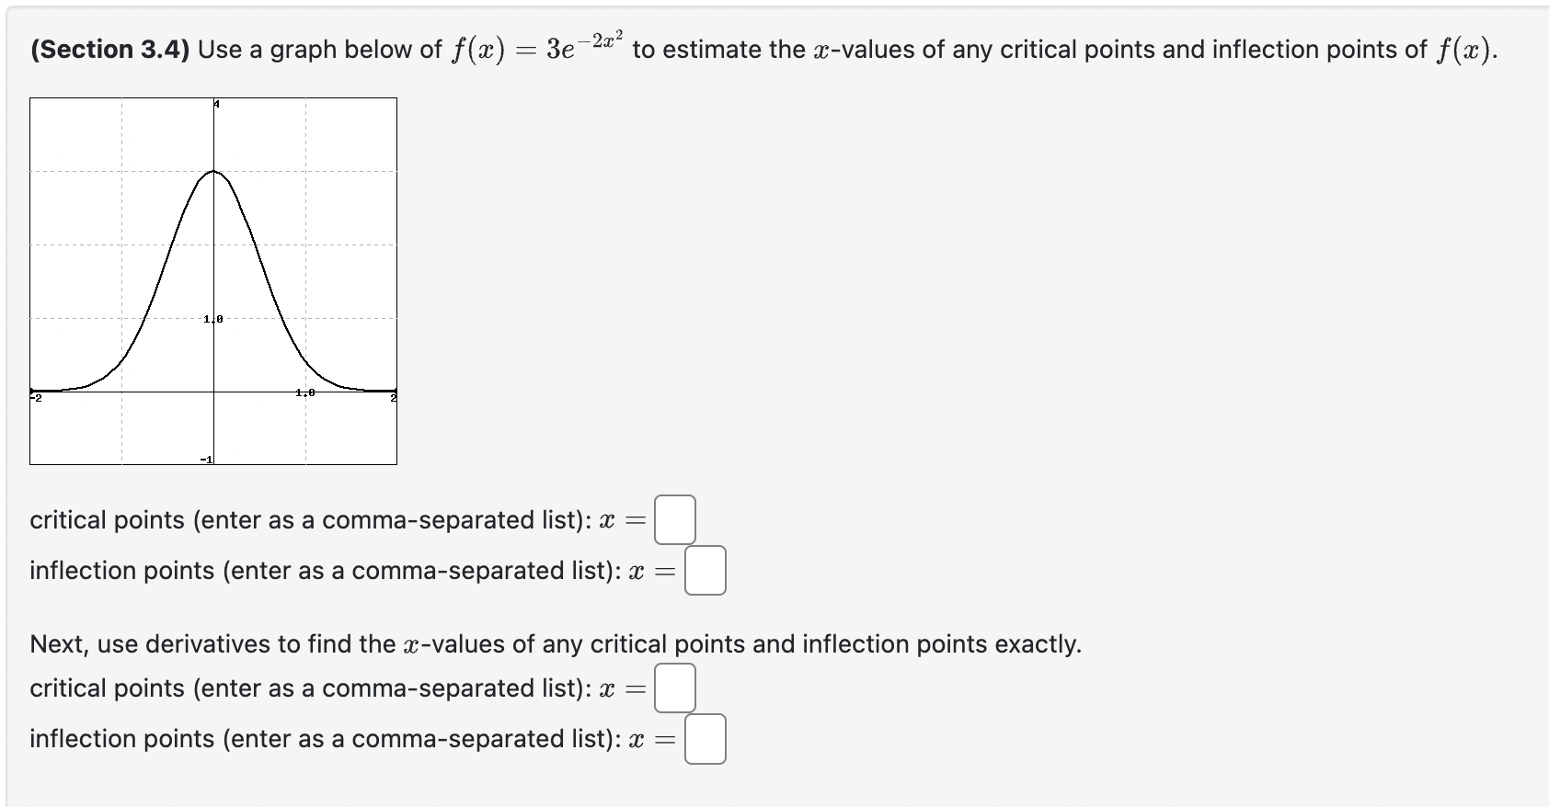Click the y-axis label 1.0 on the graph
The image size is (1549, 807).
click(211, 318)
